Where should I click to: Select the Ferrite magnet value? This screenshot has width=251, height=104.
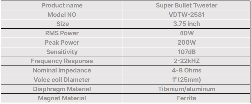[187, 98]
